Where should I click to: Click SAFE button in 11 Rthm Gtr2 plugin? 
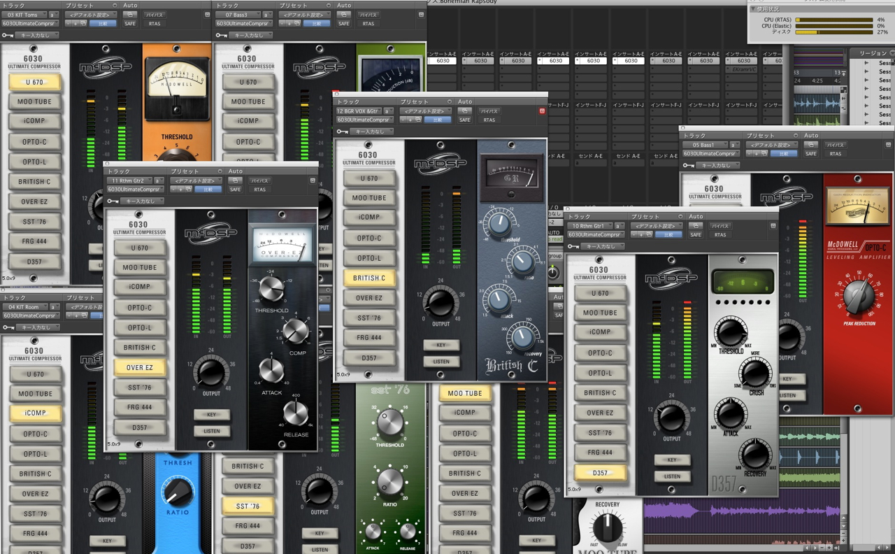click(236, 190)
